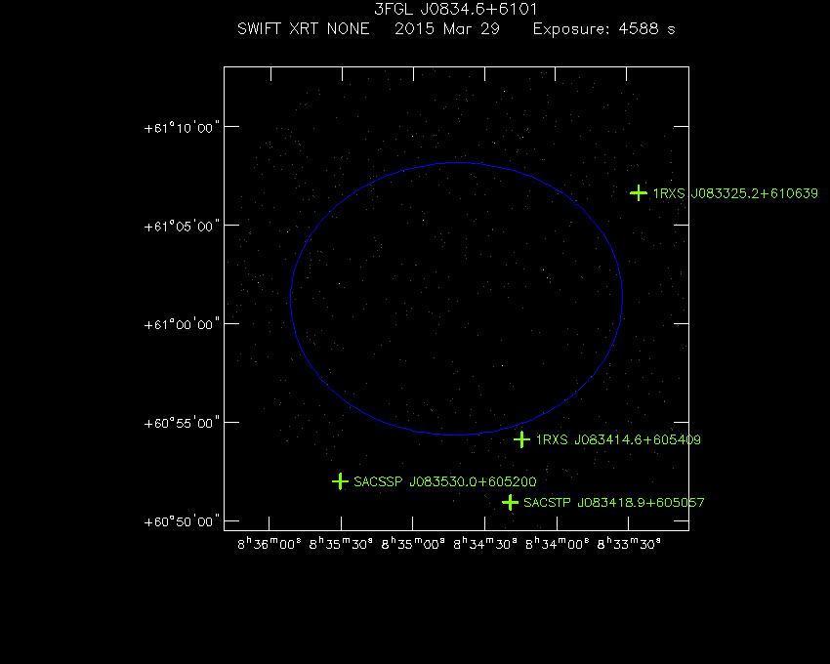830x664 pixels.
Task: Click the 8h34m00s right ascension label
Action: (557, 544)
